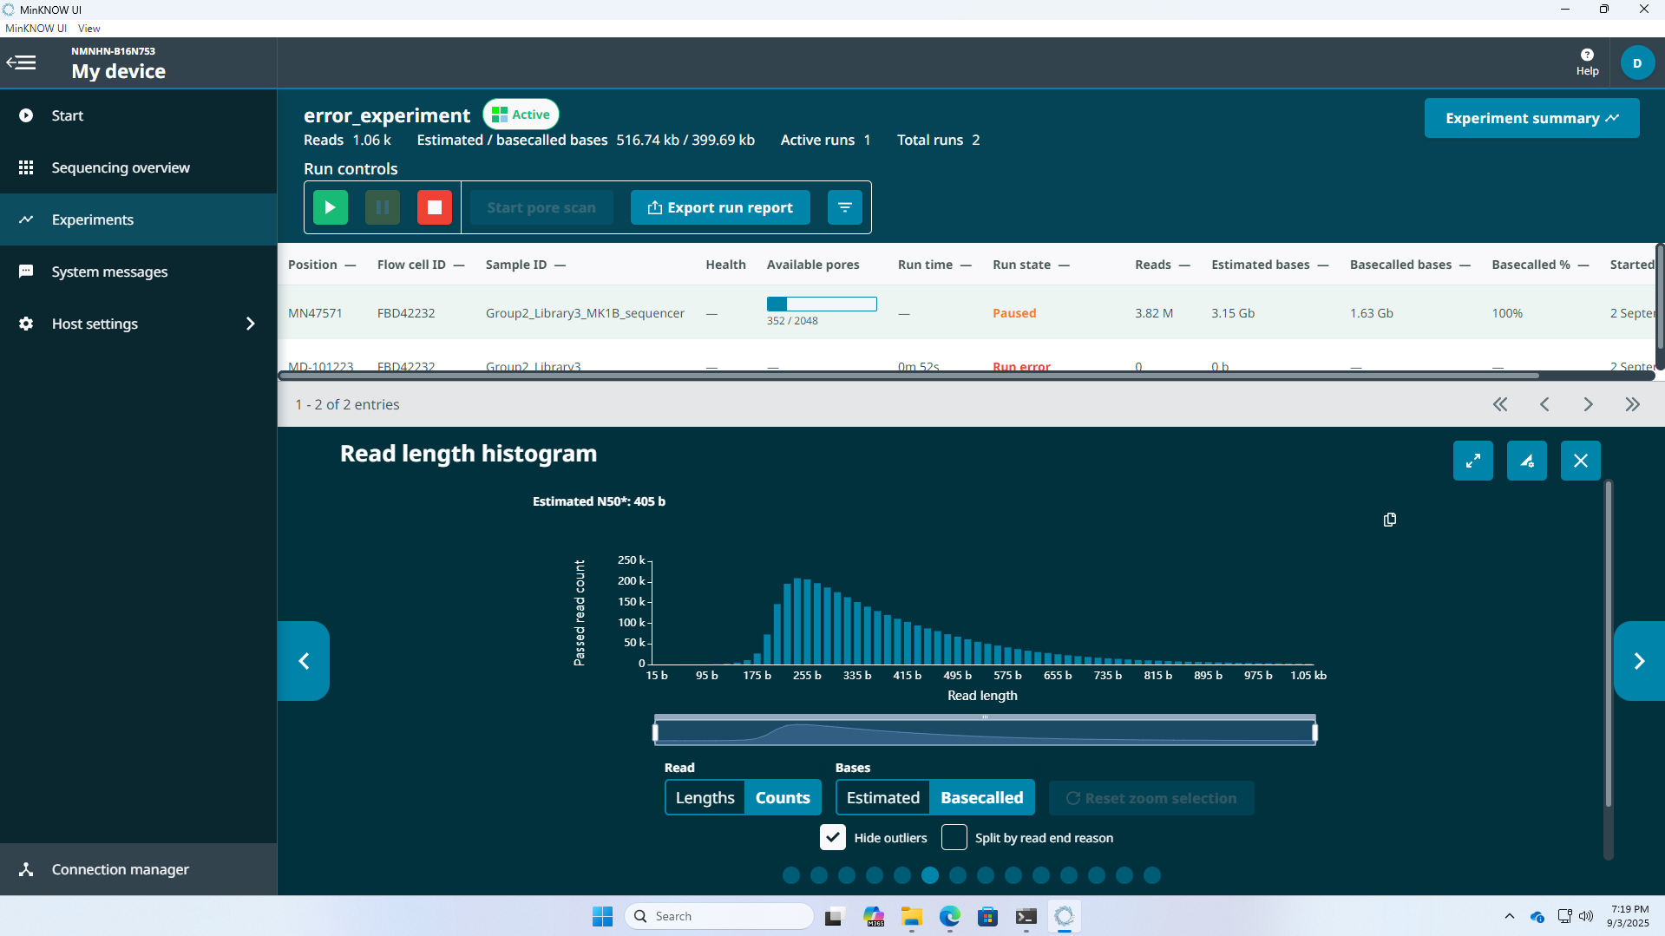Go to the next chart panel
This screenshot has width=1665, height=936.
pos(1638,661)
